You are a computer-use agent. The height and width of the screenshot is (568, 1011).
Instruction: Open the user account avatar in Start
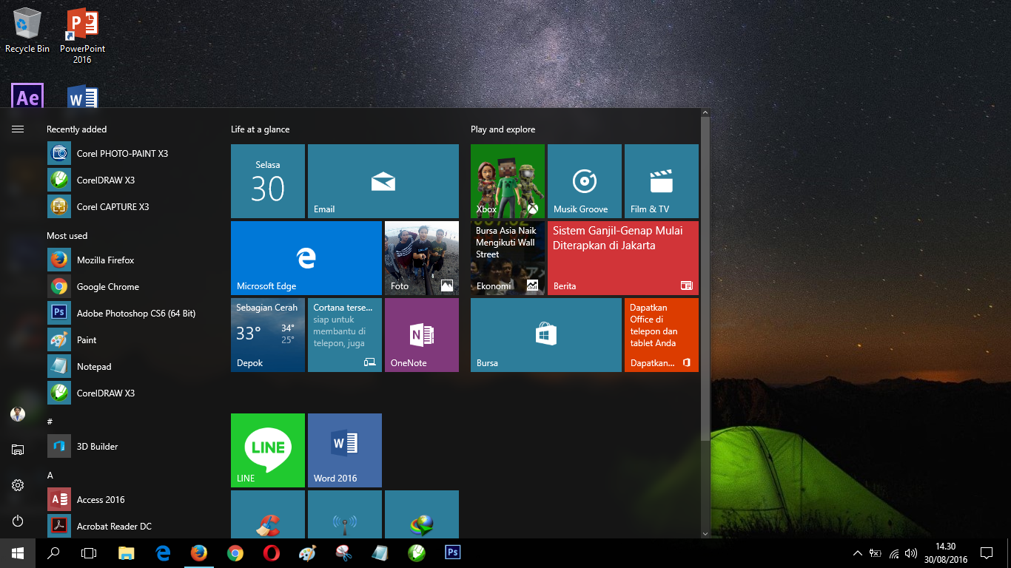click(18, 414)
